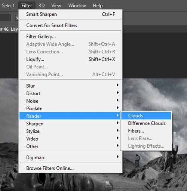Open the Help menu
Image resolution: width=187 pixels, height=191 pixels.
coord(98,6)
